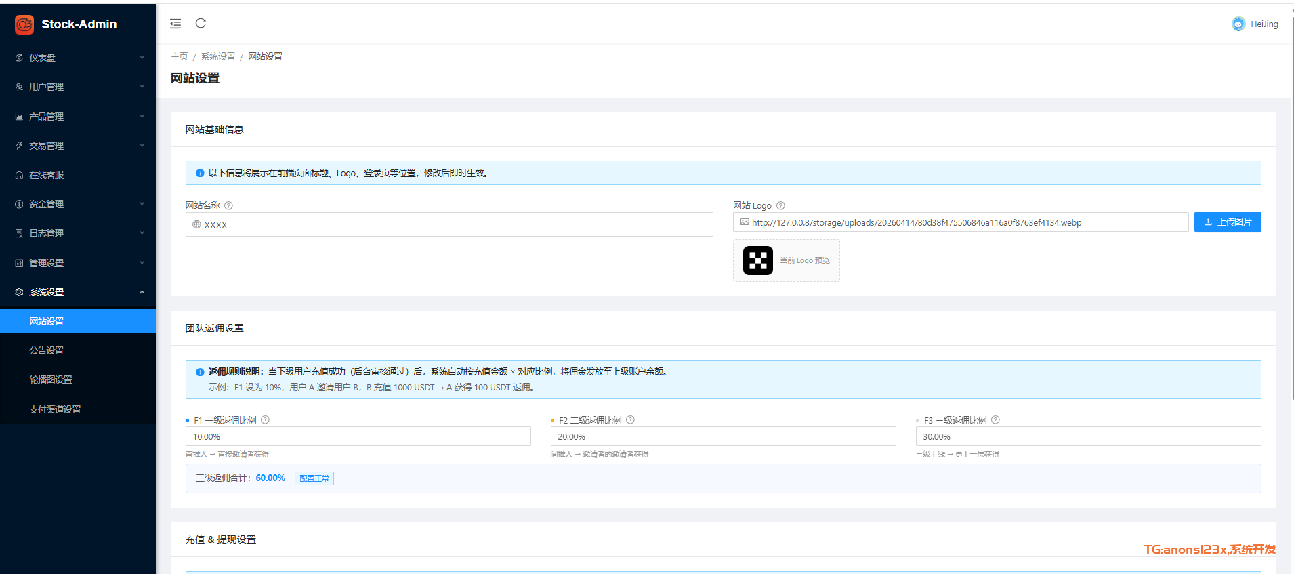Open the 轮播图设置 submenu item

coord(51,380)
